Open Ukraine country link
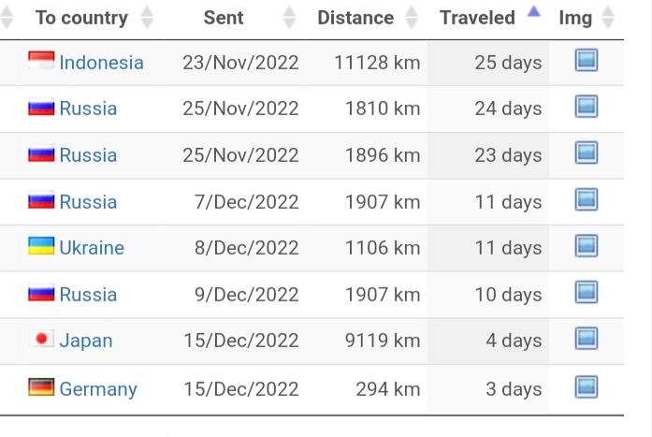This screenshot has height=437, width=652. tap(92, 248)
